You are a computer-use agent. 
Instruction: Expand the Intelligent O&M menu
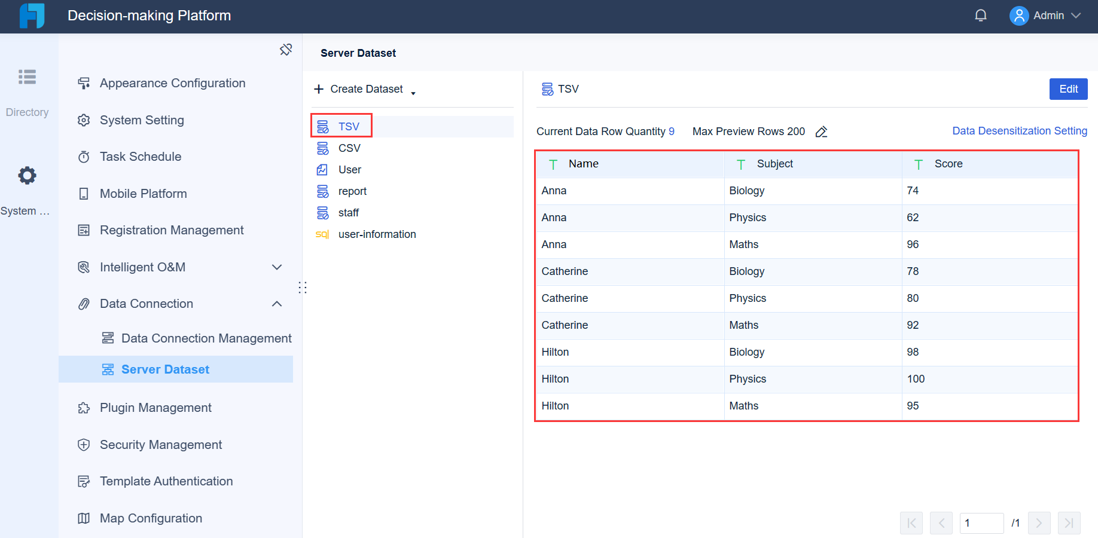[277, 267]
